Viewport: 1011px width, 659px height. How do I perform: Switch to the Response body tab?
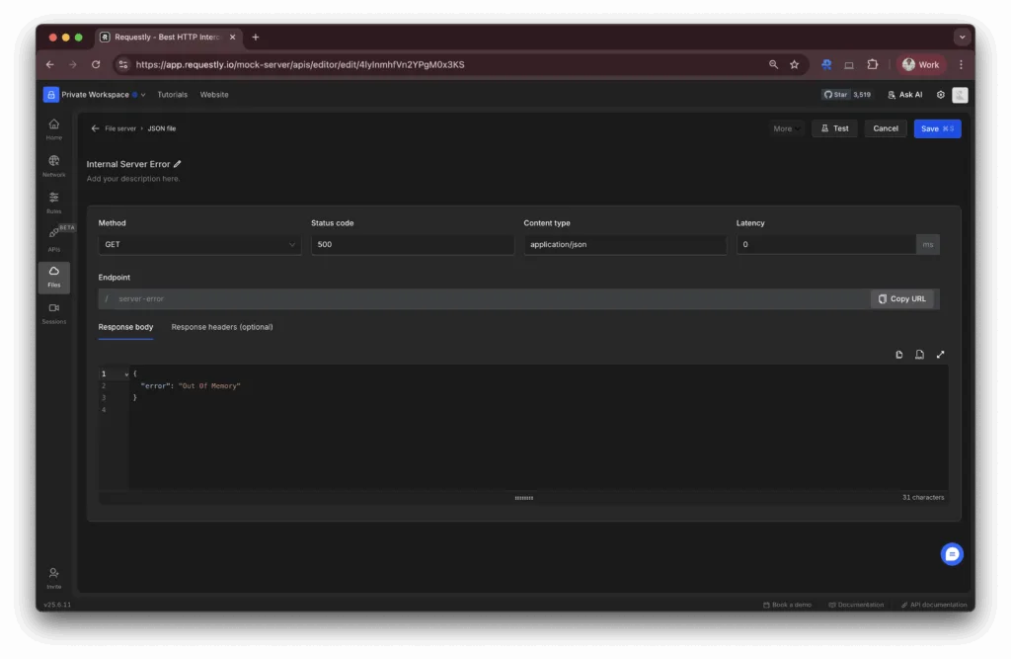pyautogui.click(x=125, y=327)
